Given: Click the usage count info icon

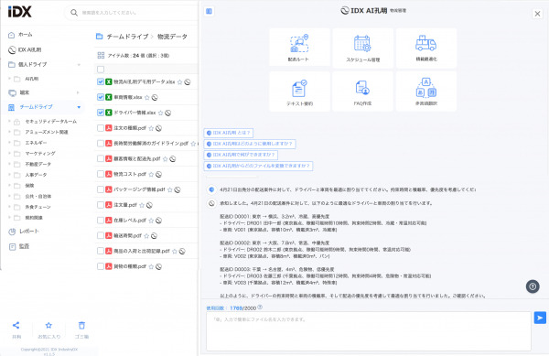Looking at the screenshot, I should pyautogui.click(x=260, y=307).
